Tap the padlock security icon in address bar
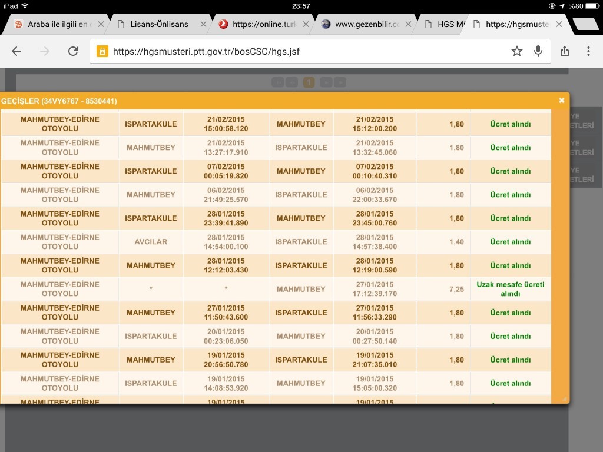Screen dimensions: 603x452 point(102,52)
